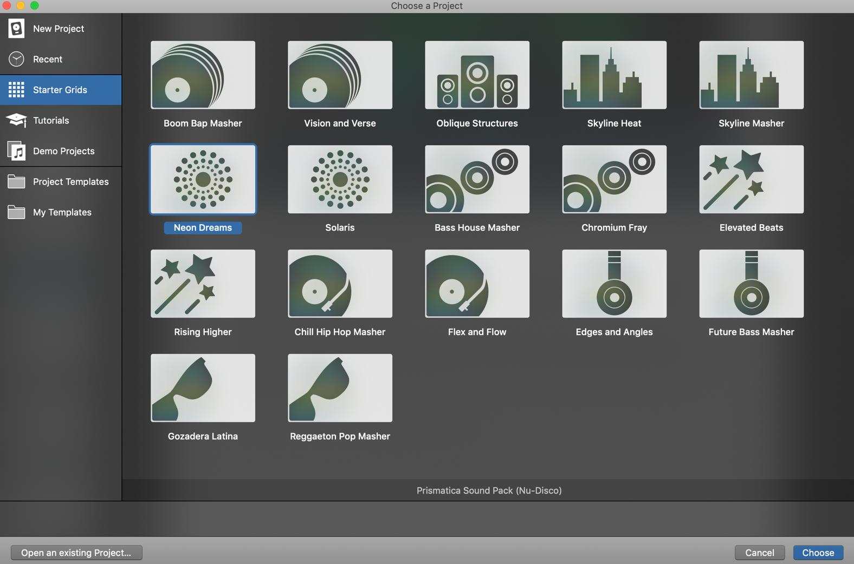Click the Elevated Beats magic wand icon
854x564 pixels.
751,179
